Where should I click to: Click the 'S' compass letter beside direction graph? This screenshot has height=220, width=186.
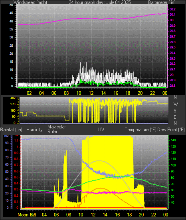(175, 111)
